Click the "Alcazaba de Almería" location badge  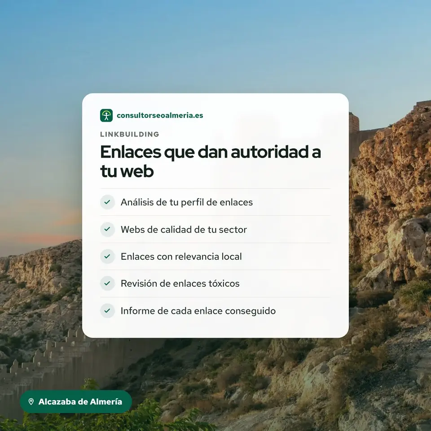click(76, 401)
